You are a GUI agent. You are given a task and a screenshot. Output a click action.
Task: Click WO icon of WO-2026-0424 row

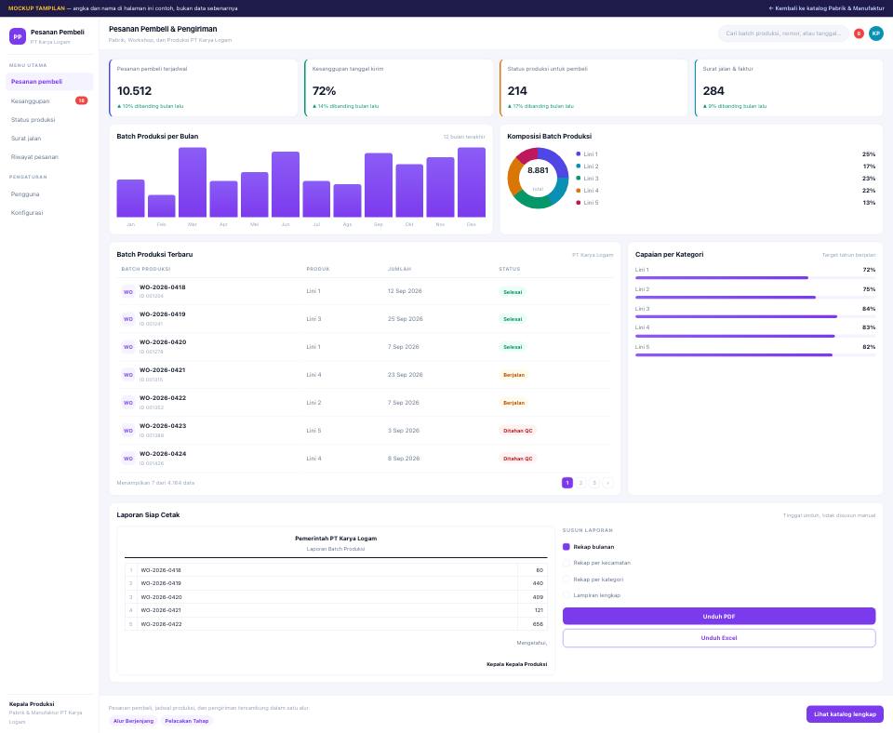click(128, 459)
